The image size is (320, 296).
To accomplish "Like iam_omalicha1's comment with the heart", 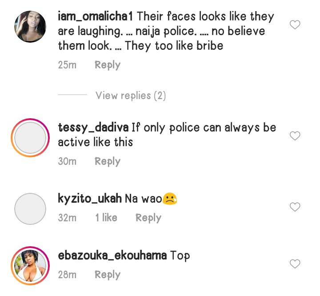I will (295, 25).
